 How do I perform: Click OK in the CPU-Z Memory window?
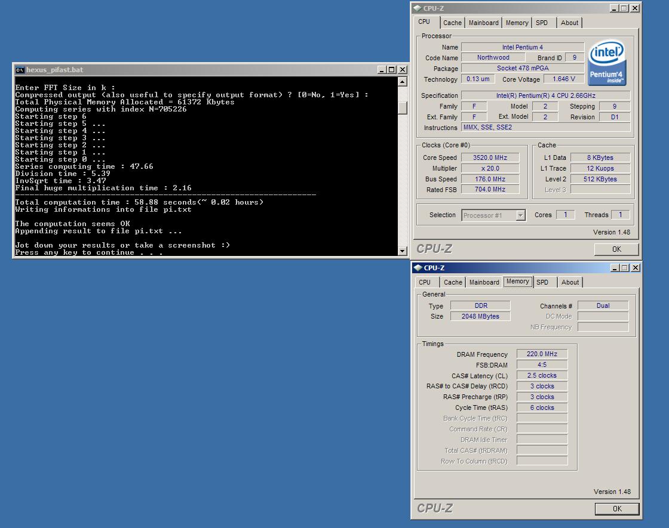pyautogui.click(x=617, y=509)
